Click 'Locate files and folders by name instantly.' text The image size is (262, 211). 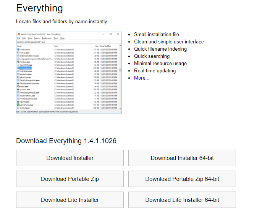point(62,21)
